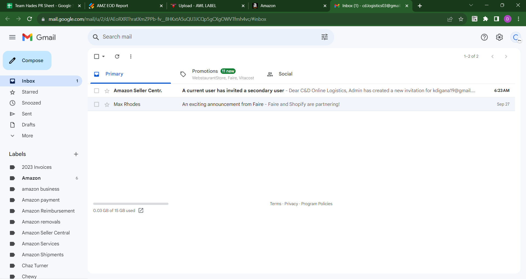Open the email about inviting a secondary user
This screenshot has height=279, width=526.
pyautogui.click(x=301, y=91)
